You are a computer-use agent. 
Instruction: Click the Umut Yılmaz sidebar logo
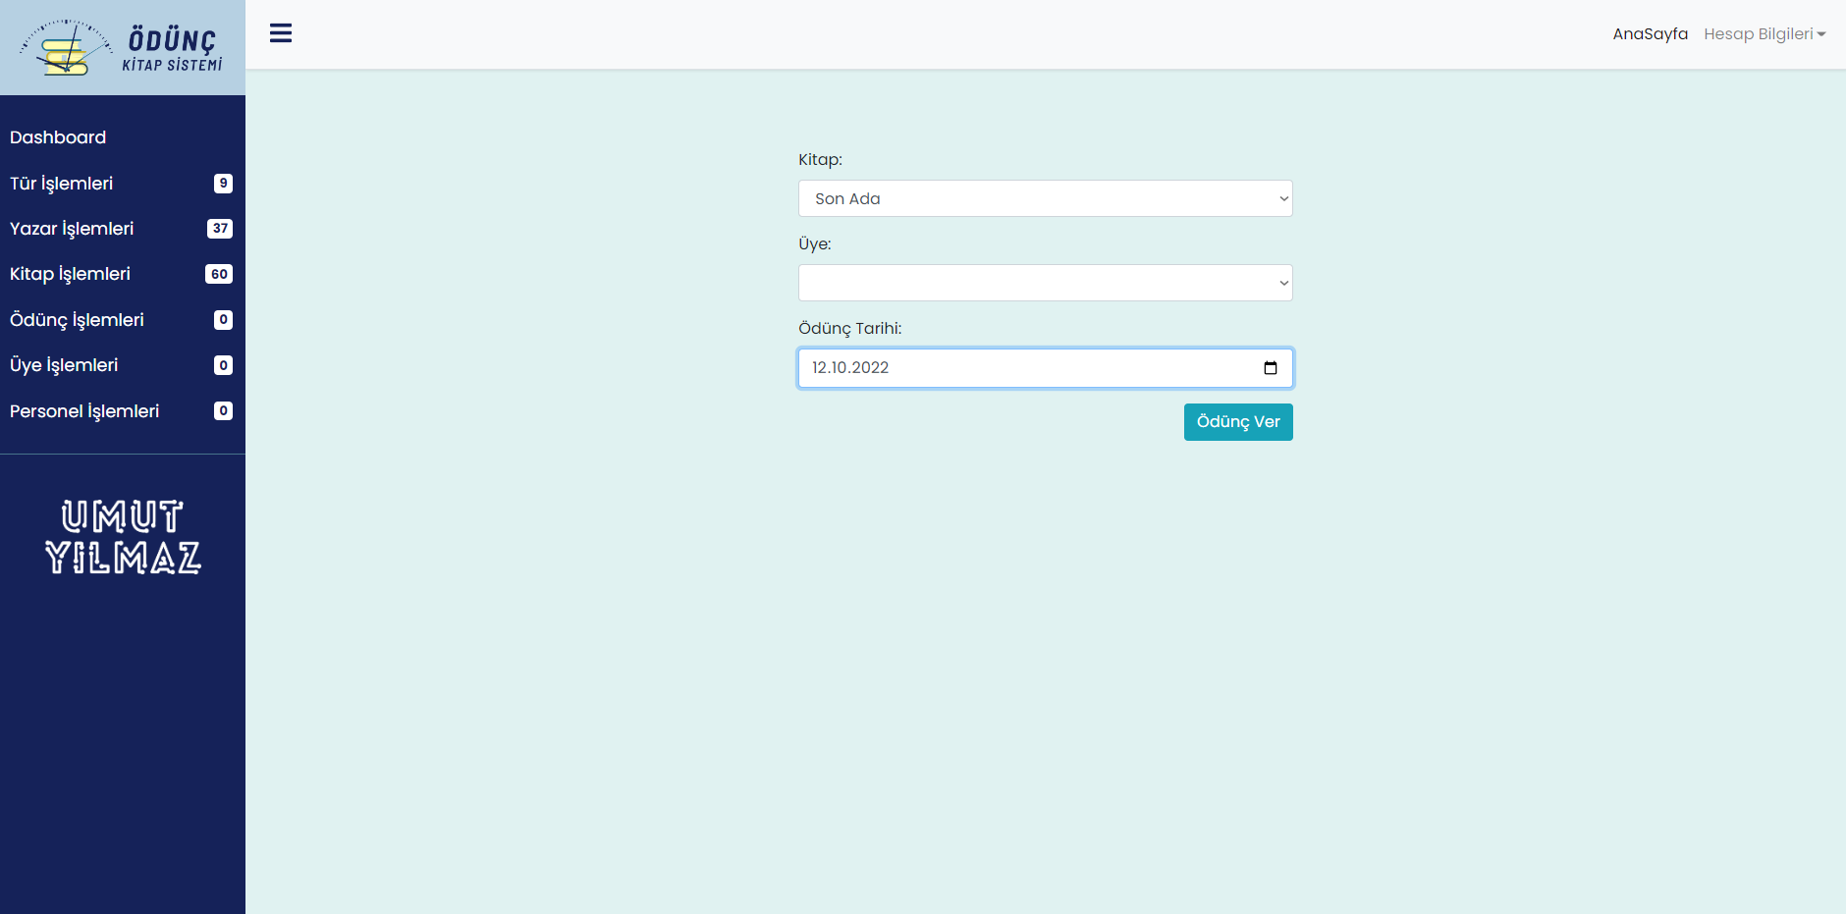pyautogui.click(x=123, y=536)
